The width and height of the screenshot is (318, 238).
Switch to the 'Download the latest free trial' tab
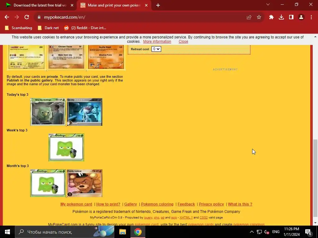pyautogui.click(x=38, y=5)
